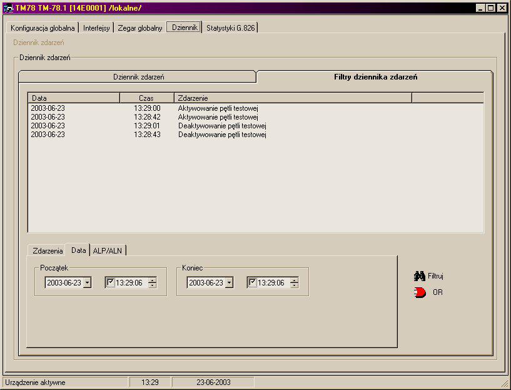Click the Filtruj button label
The height and width of the screenshot is (390, 511).
435,276
